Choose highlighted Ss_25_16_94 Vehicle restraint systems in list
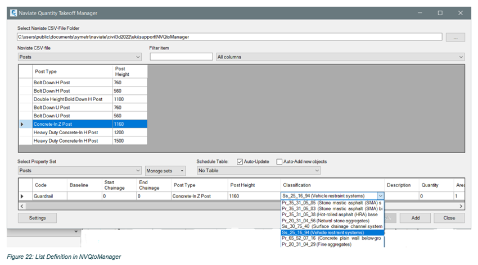The image size is (478, 265). coord(332,232)
